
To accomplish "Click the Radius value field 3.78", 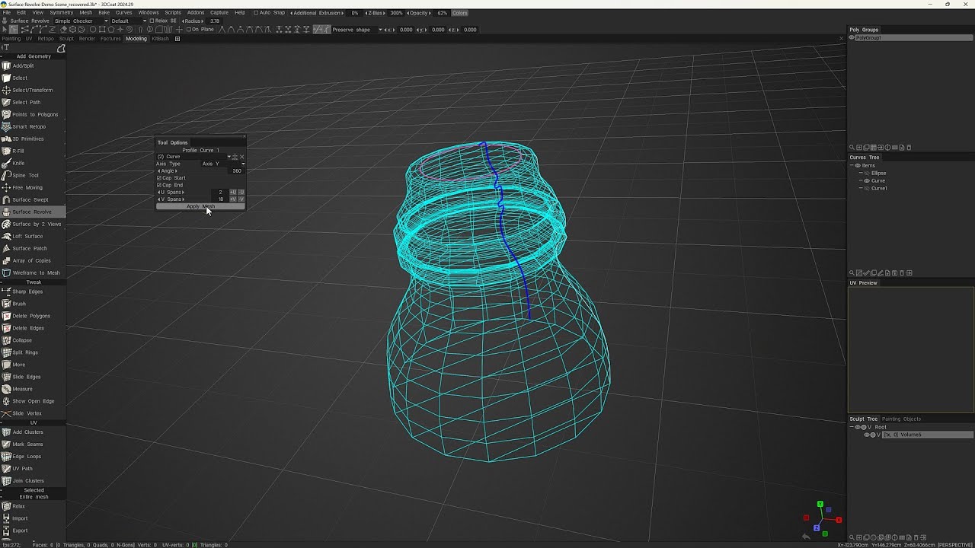I will [x=215, y=21].
